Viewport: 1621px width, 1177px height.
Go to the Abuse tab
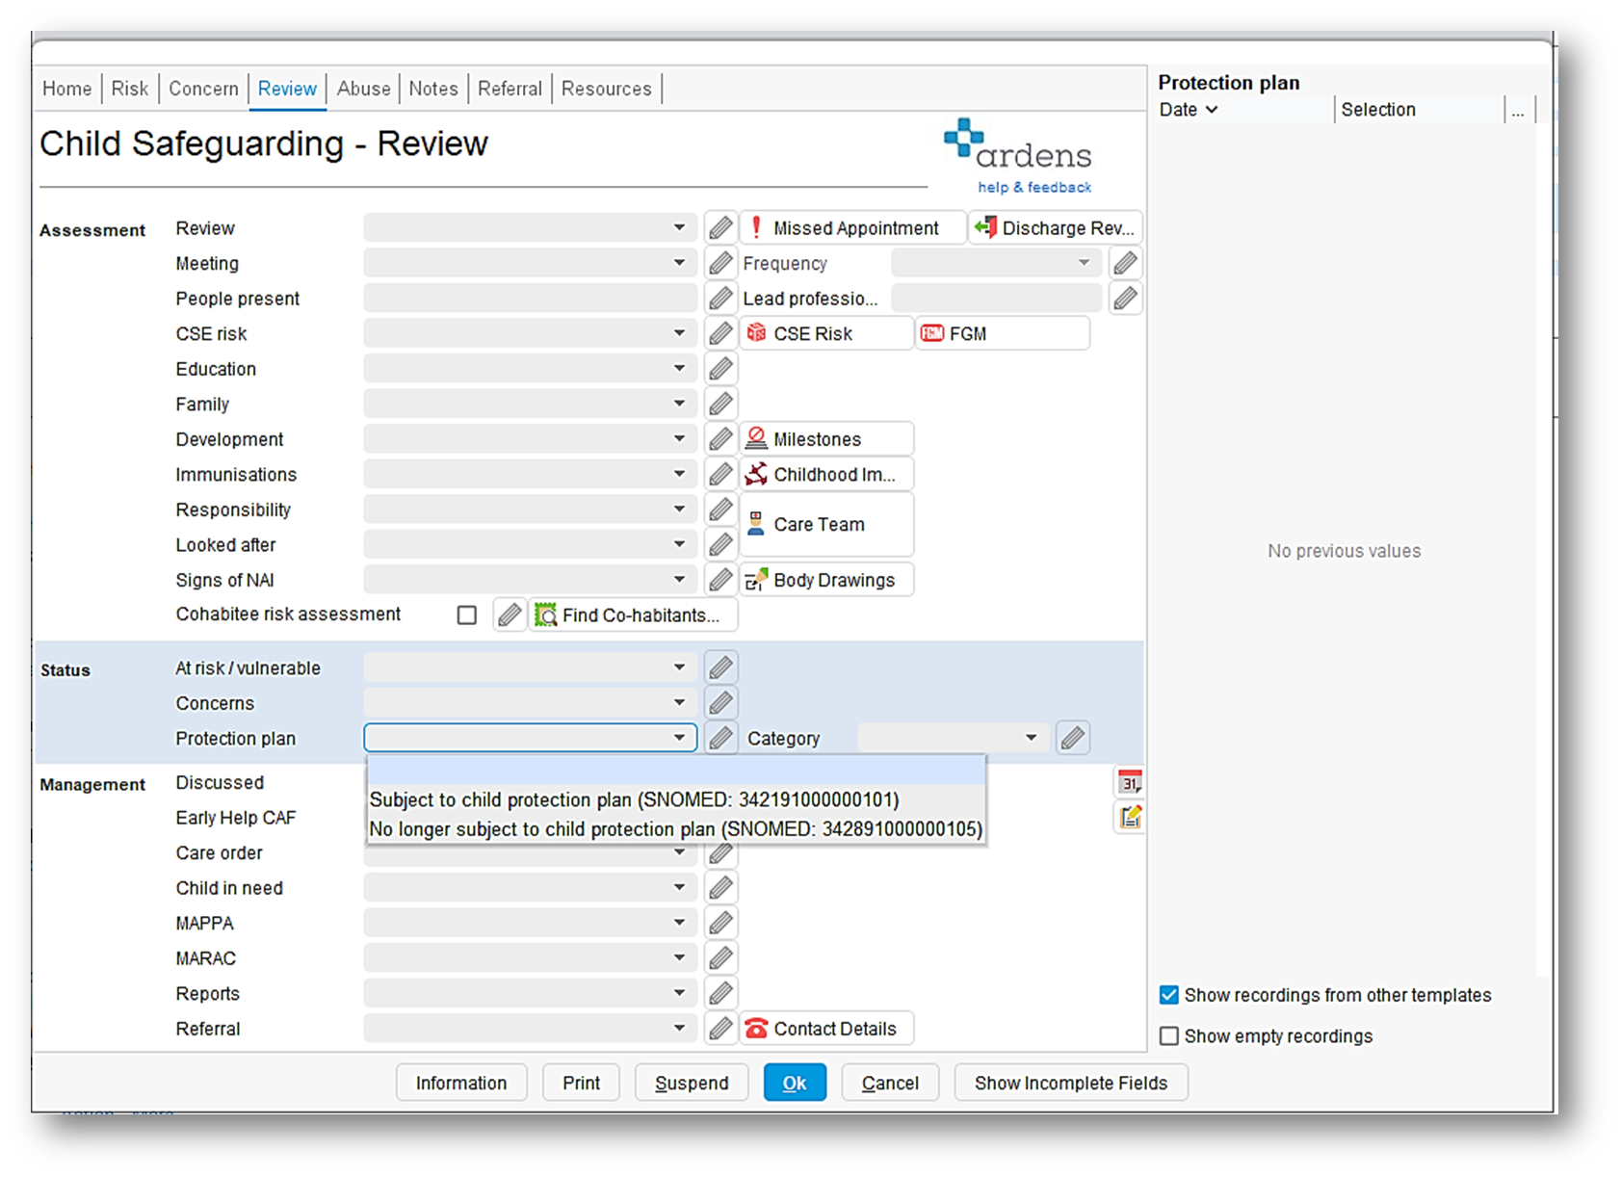(x=363, y=89)
